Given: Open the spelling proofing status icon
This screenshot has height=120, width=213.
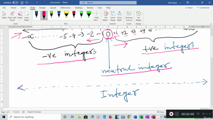Looking at the screenshot, I should point(24,112).
